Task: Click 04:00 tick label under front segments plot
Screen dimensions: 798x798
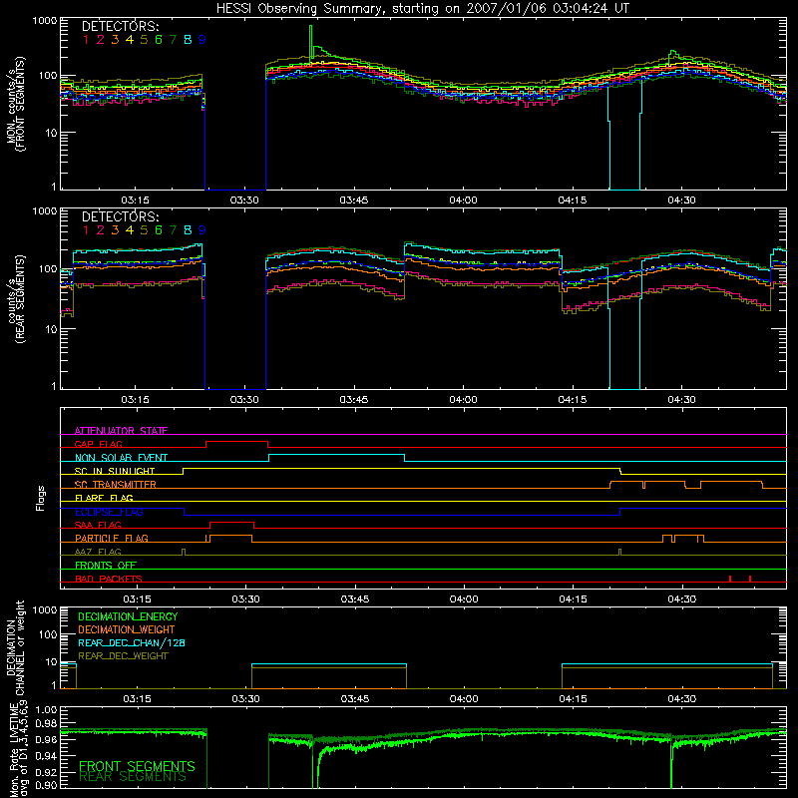Action: (463, 200)
